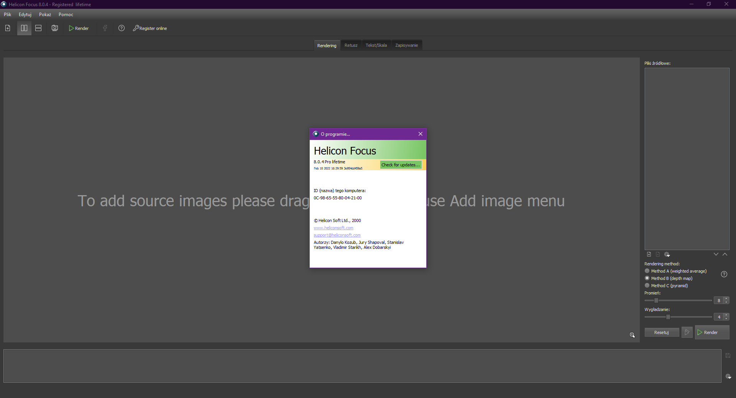The image size is (736, 398).
Task: Click the Wygładzanie slider track
Action: 678,317
